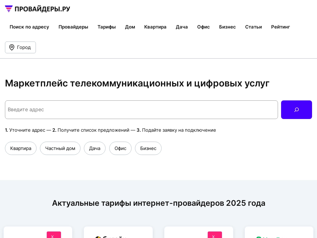Choose the Бизнес chip below search
Image resolution: width=317 pixels, height=238 pixels.
coord(148,148)
